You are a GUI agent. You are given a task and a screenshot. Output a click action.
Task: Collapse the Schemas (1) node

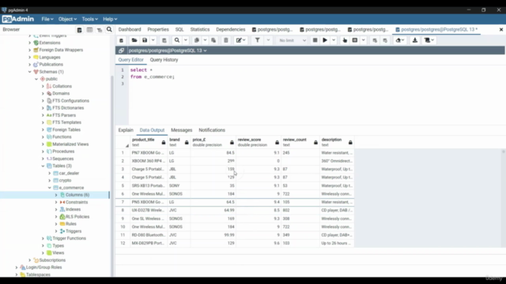click(30, 72)
